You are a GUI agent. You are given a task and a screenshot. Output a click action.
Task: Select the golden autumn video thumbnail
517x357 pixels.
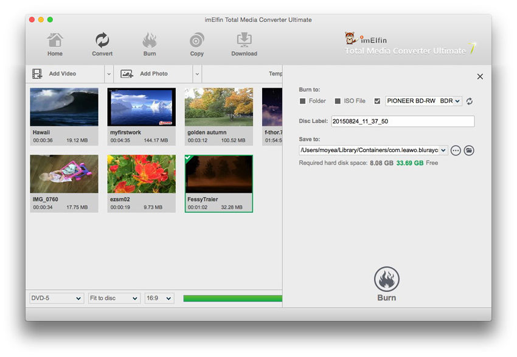[x=219, y=107]
